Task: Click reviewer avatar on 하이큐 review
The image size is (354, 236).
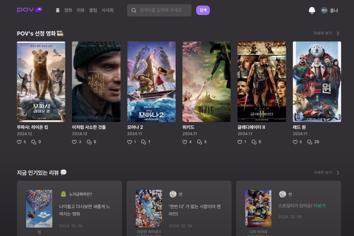Action: 173,194
